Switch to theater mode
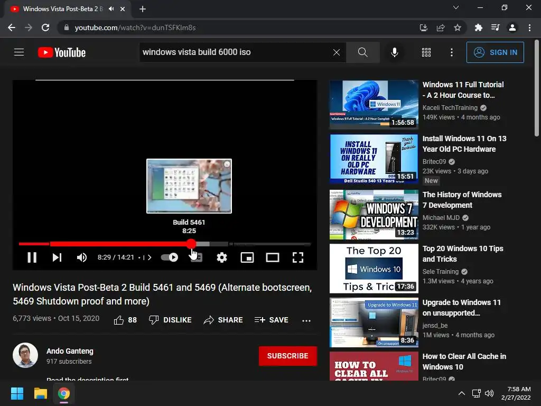This screenshot has height=406, width=541. pyautogui.click(x=273, y=257)
